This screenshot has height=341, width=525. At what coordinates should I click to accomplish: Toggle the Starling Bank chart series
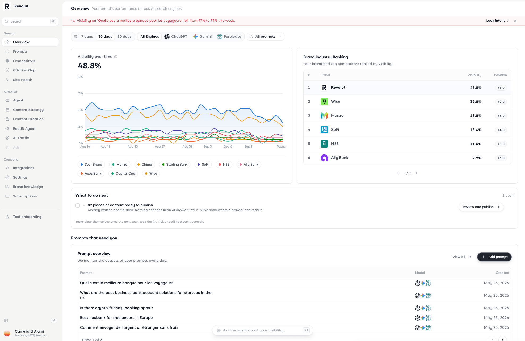click(175, 165)
